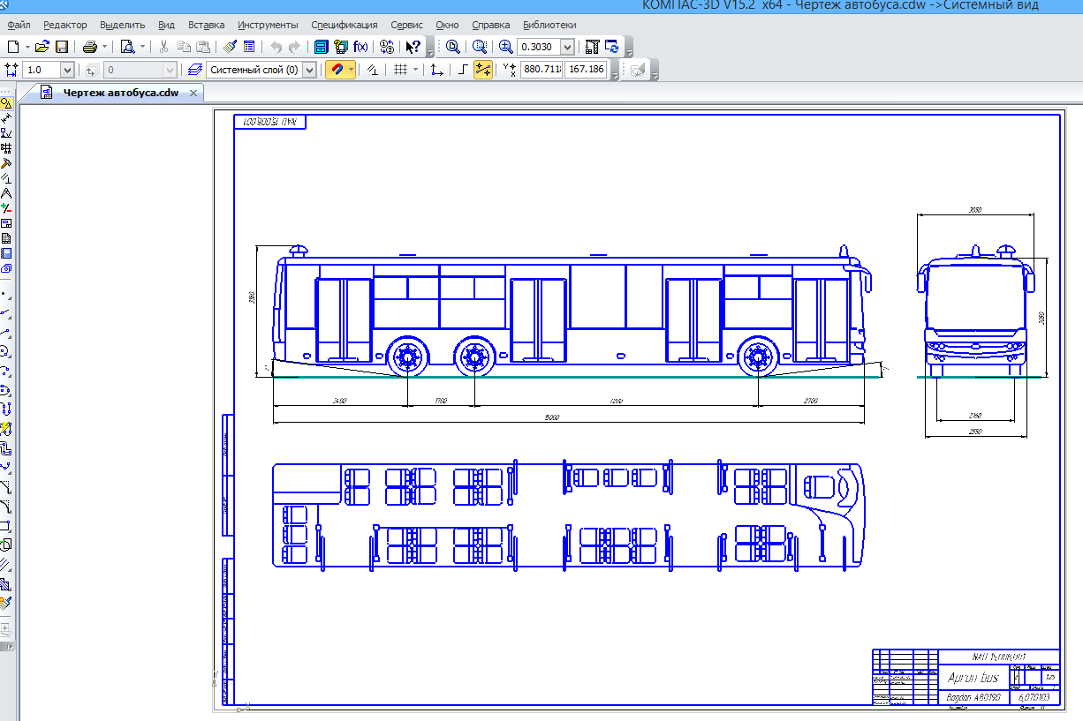
Task: Click the X coordinate field 880.711
Action: pos(541,70)
